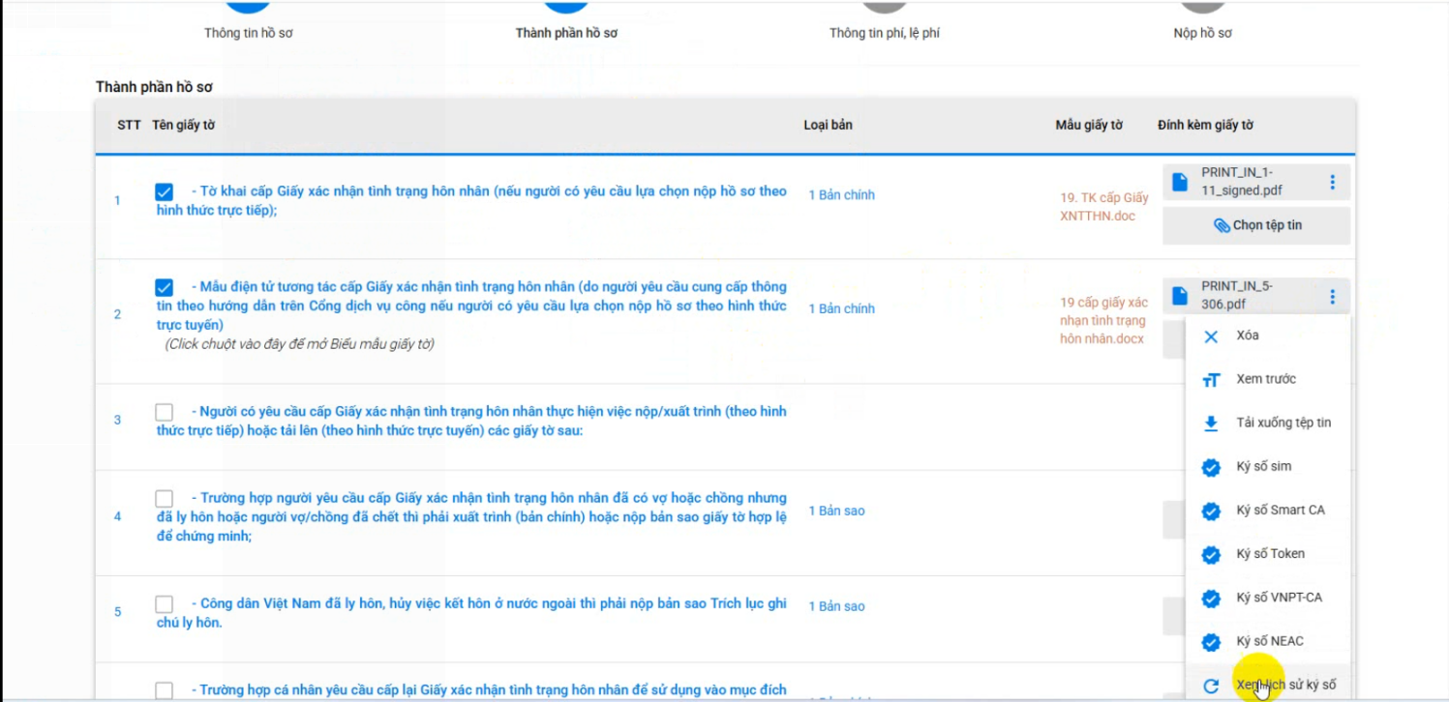Screen dimensions: 1449x702
Task: Toggle the three-dot menu for PRINT_IN_5-306.pdf
Action: coord(1333,296)
